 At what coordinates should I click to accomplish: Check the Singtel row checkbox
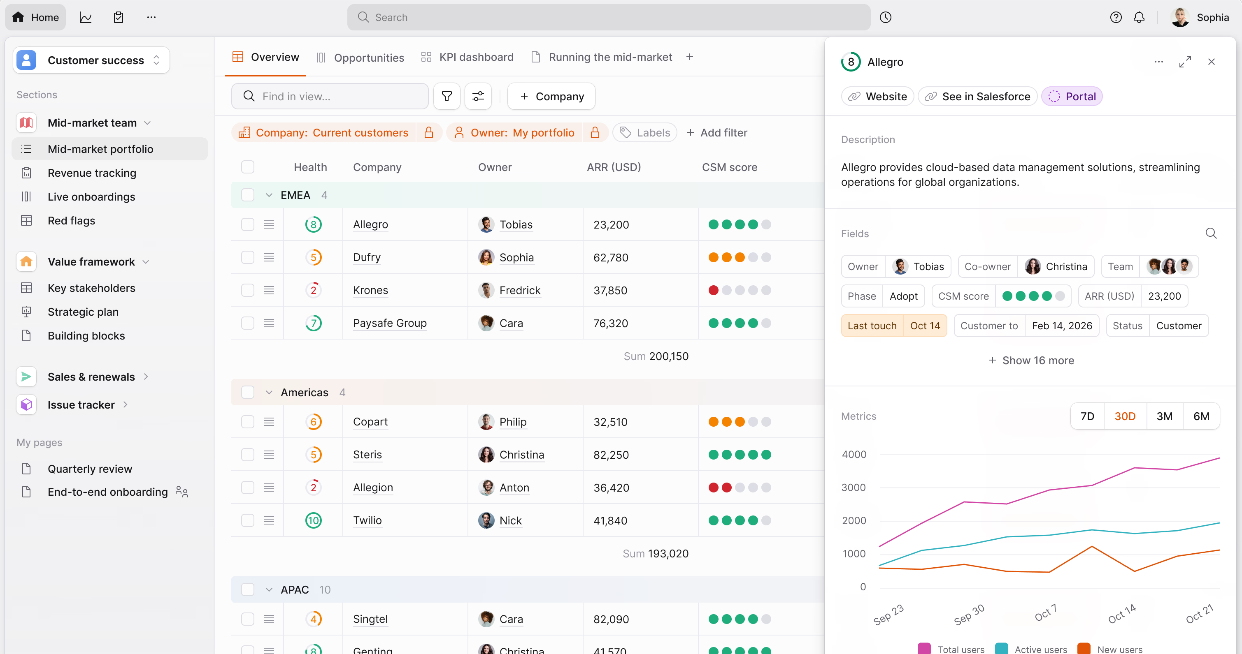click(247, 619)
